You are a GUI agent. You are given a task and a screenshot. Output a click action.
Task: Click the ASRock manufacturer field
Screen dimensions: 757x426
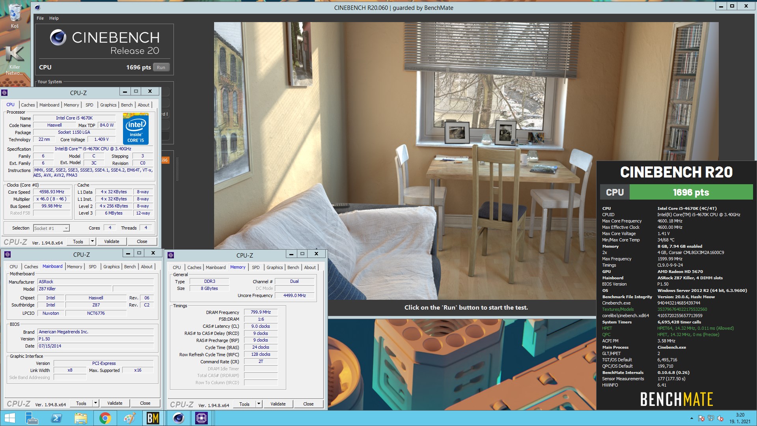(x=95, y=282)
